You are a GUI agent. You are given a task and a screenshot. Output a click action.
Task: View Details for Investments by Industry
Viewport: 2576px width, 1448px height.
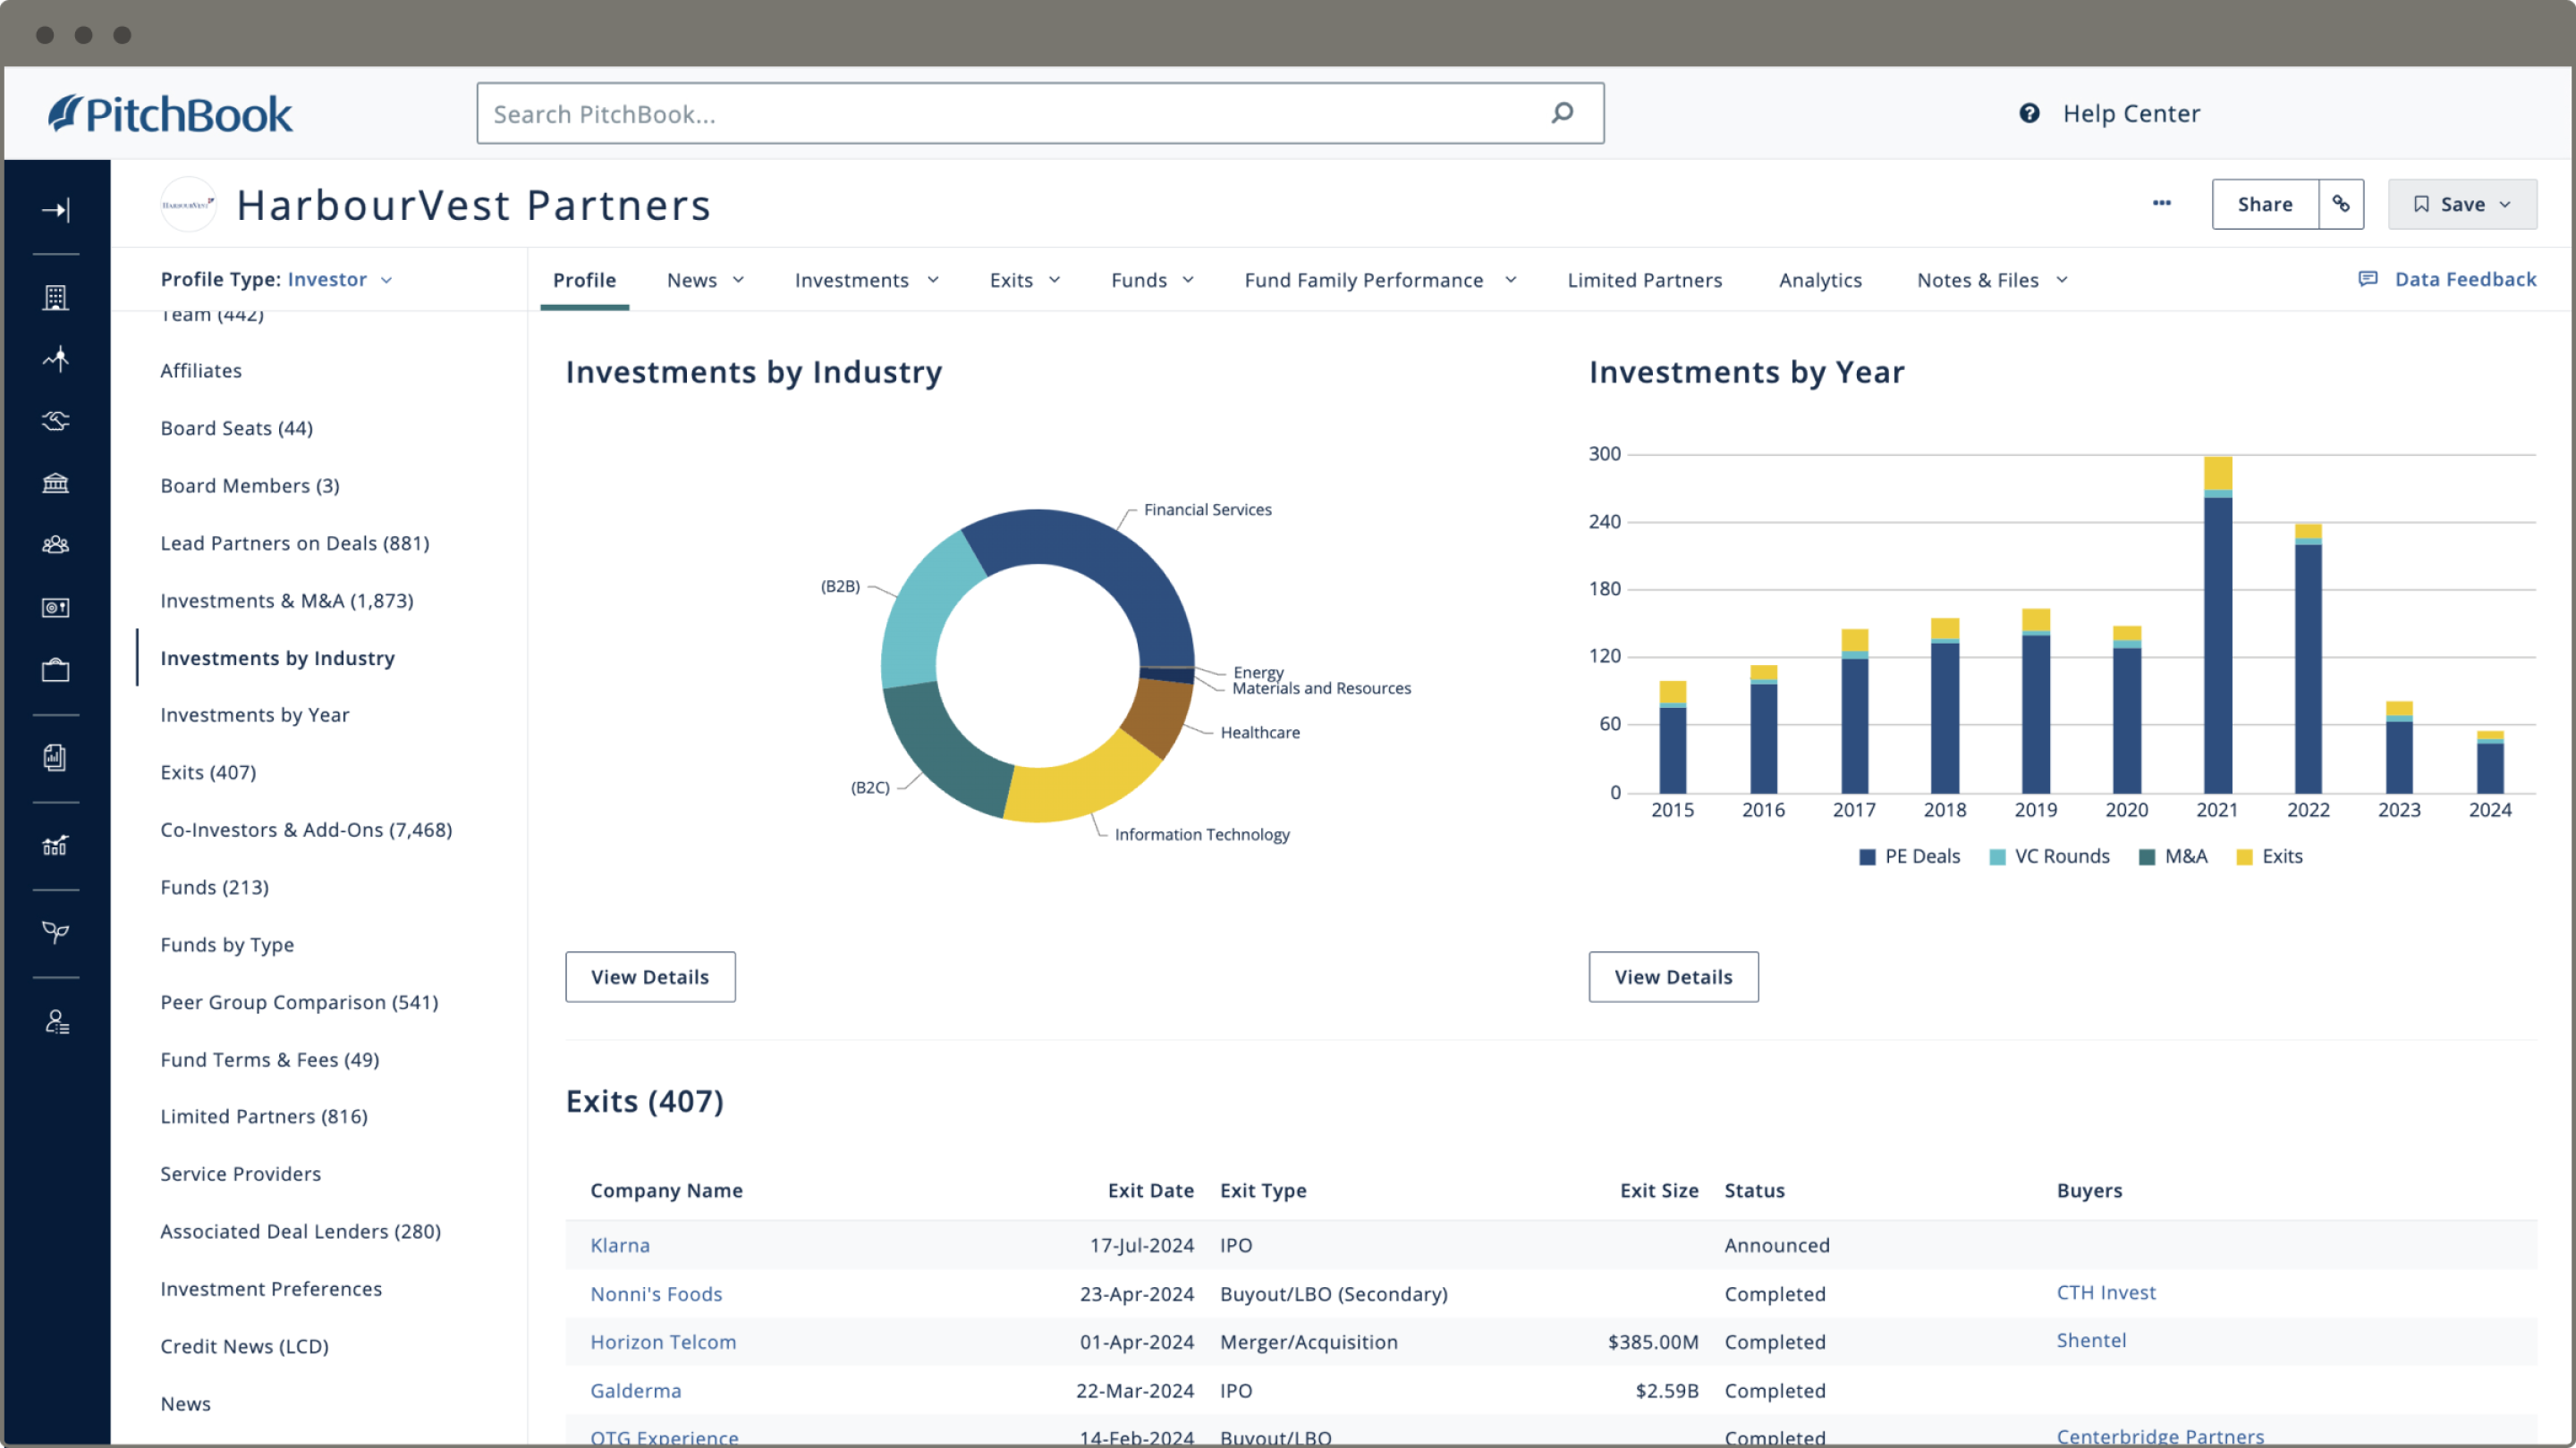point(650,976)
